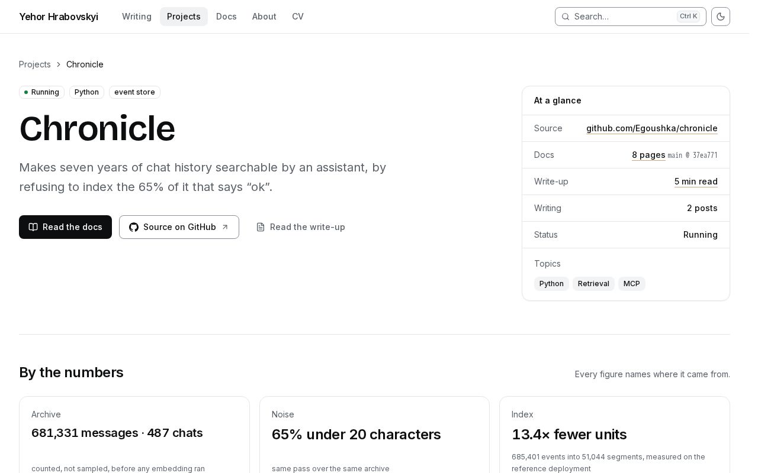Image resolution: width=758 pixels, height=473 pixels.
Task: Click the By the numbers heading
Action: tap(71, 372)
